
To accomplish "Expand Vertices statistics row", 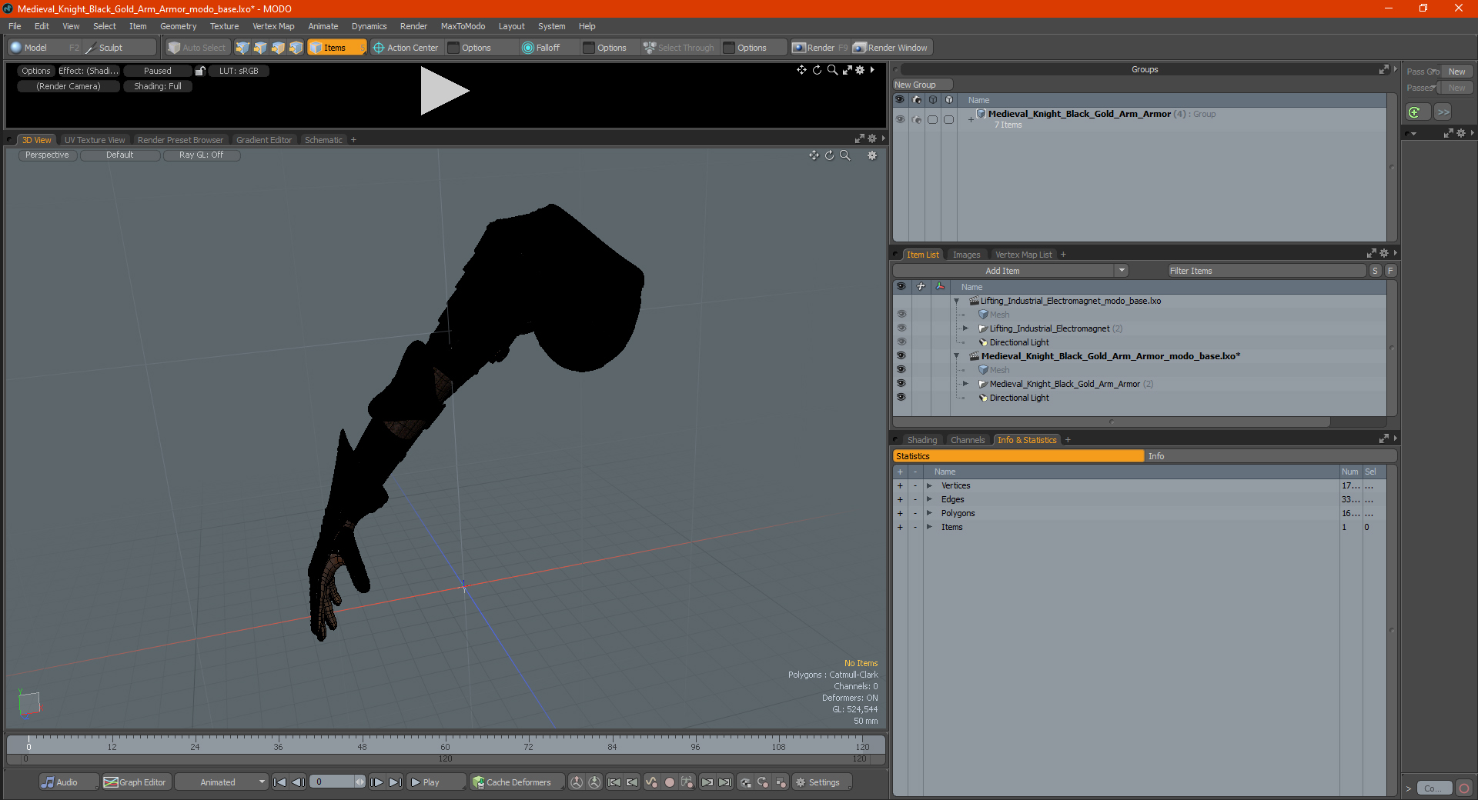I will pyautogui.click(x=929, y=485).
